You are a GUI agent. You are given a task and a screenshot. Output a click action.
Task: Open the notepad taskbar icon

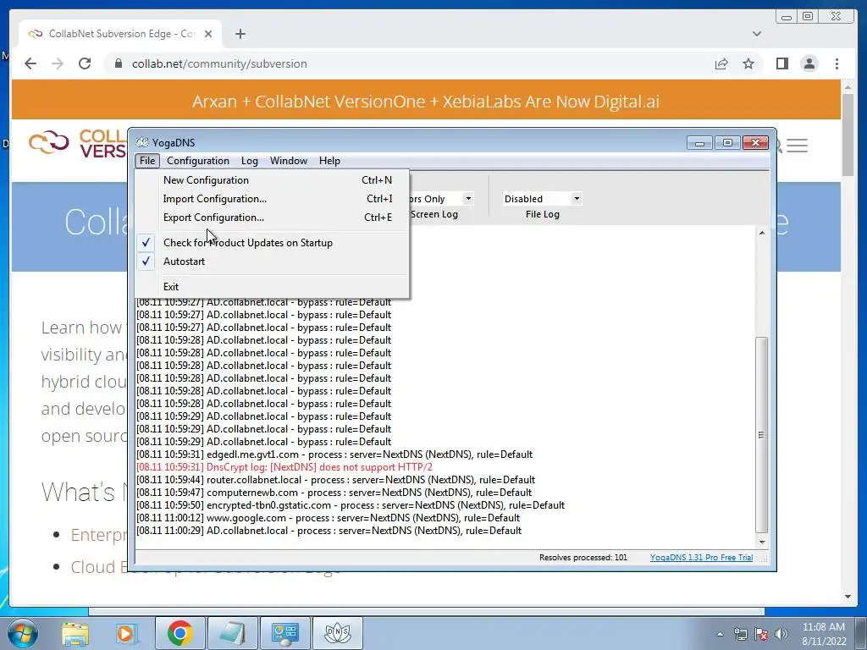tap(232, 633)
